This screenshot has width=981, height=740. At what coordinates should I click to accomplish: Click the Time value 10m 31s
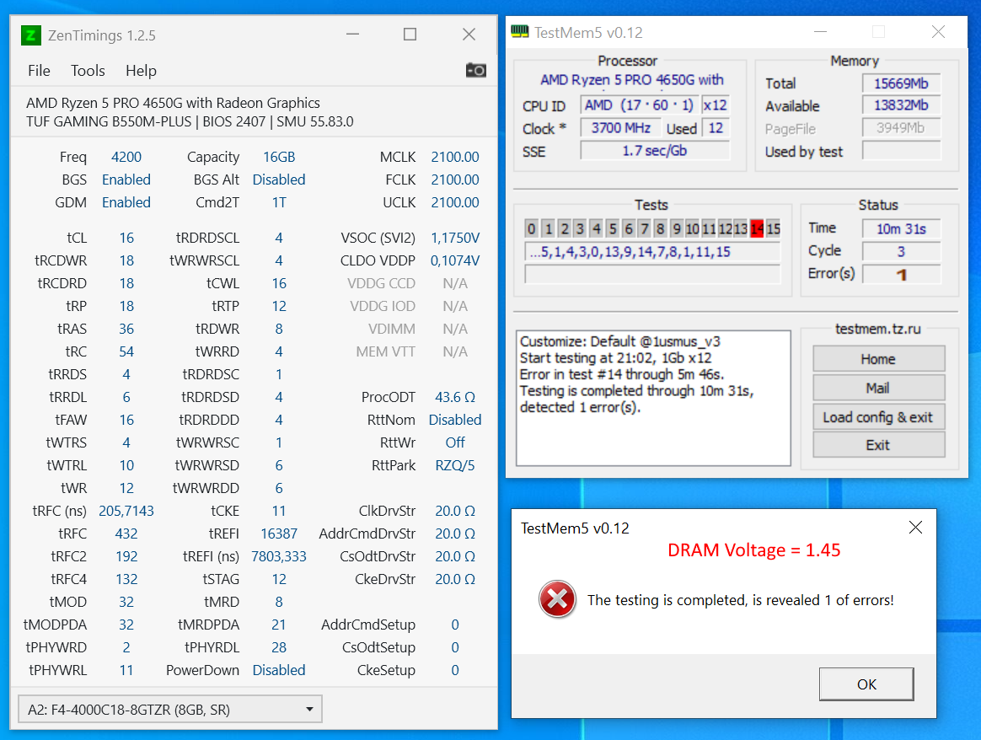click(x=901, y=229)
